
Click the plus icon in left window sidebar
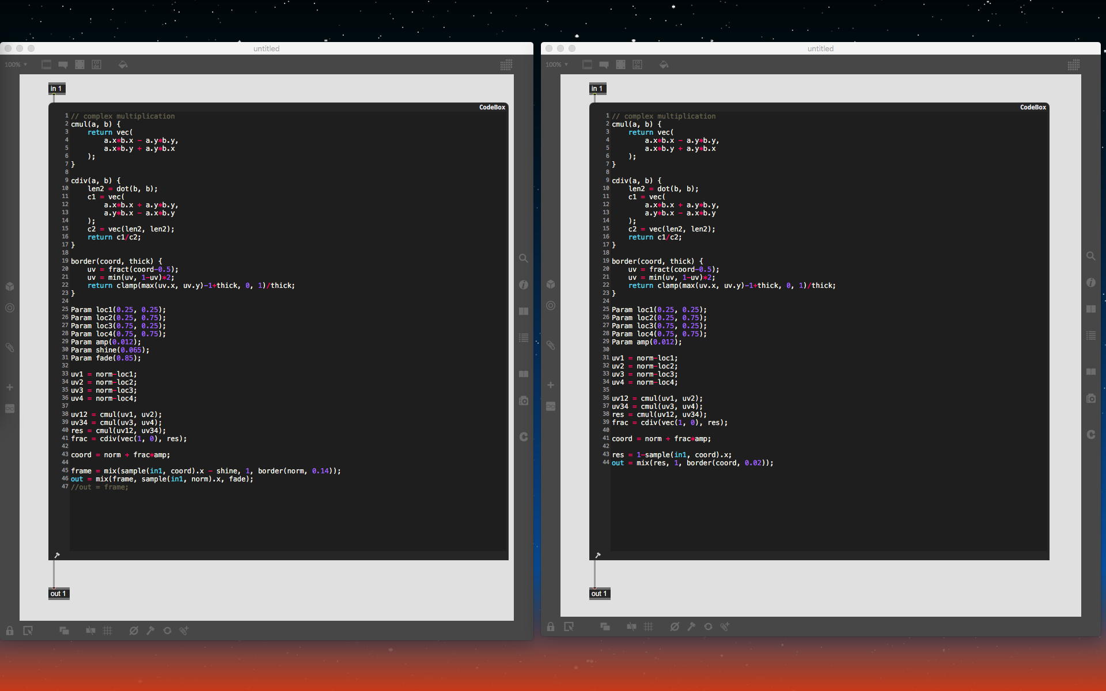pyautogui.click(x=10, y=388)
